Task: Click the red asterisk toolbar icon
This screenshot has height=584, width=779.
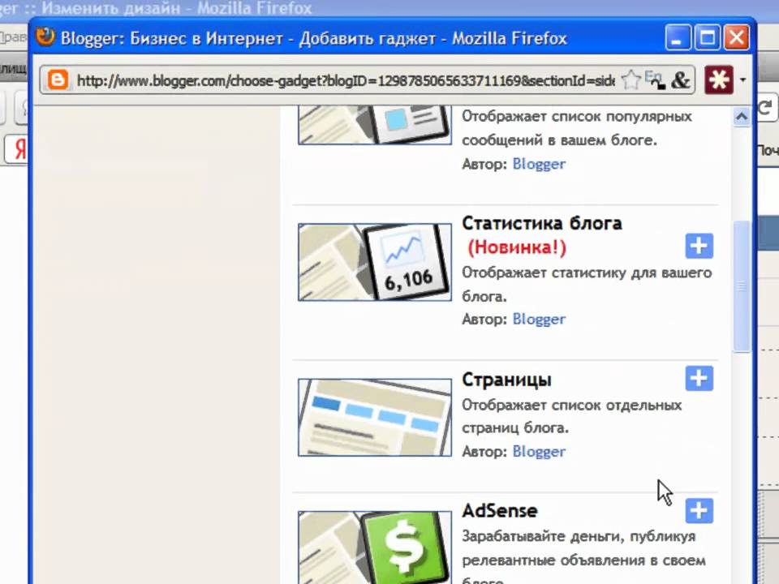Action: point(718,79)
